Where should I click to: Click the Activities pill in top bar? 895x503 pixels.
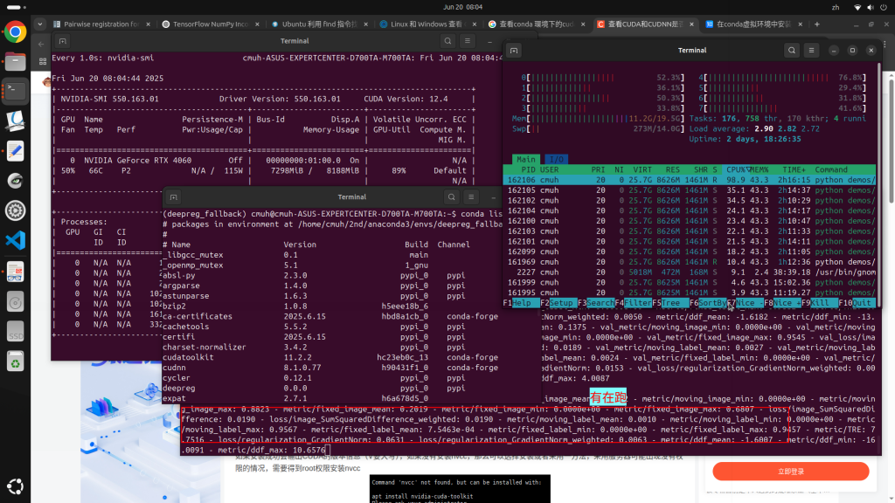pyautogui.click(x=14, y=7)
